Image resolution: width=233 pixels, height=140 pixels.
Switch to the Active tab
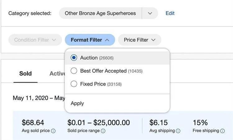(x=57, y=74)
